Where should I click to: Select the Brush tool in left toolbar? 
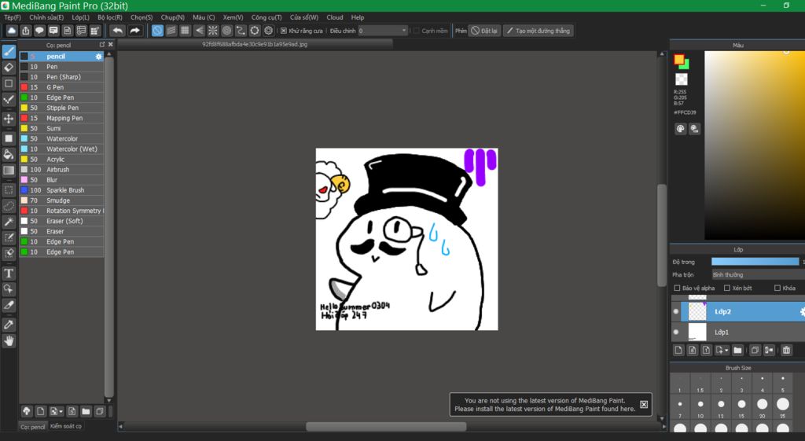pyautogui.click(x=9, y=51)
